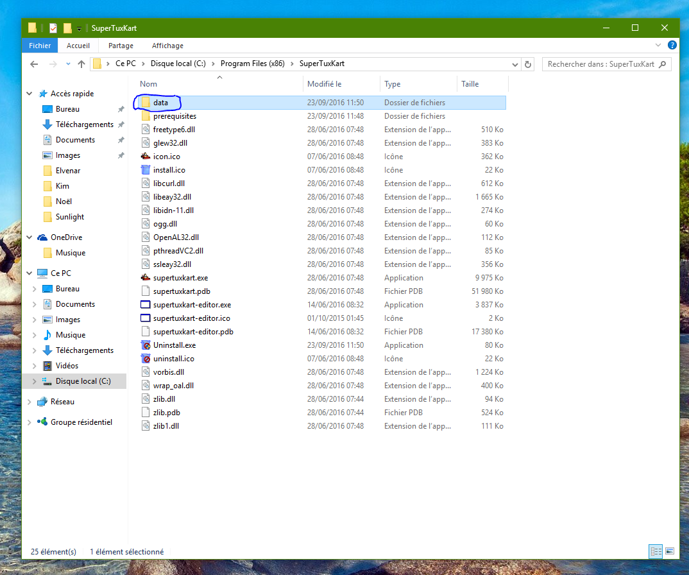Collapse the Accès rapide section

tap(30, 94)
